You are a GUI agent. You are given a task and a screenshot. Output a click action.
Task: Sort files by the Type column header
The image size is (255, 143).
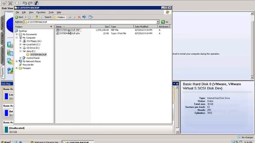pyautogui.click(x=122, y=27)
